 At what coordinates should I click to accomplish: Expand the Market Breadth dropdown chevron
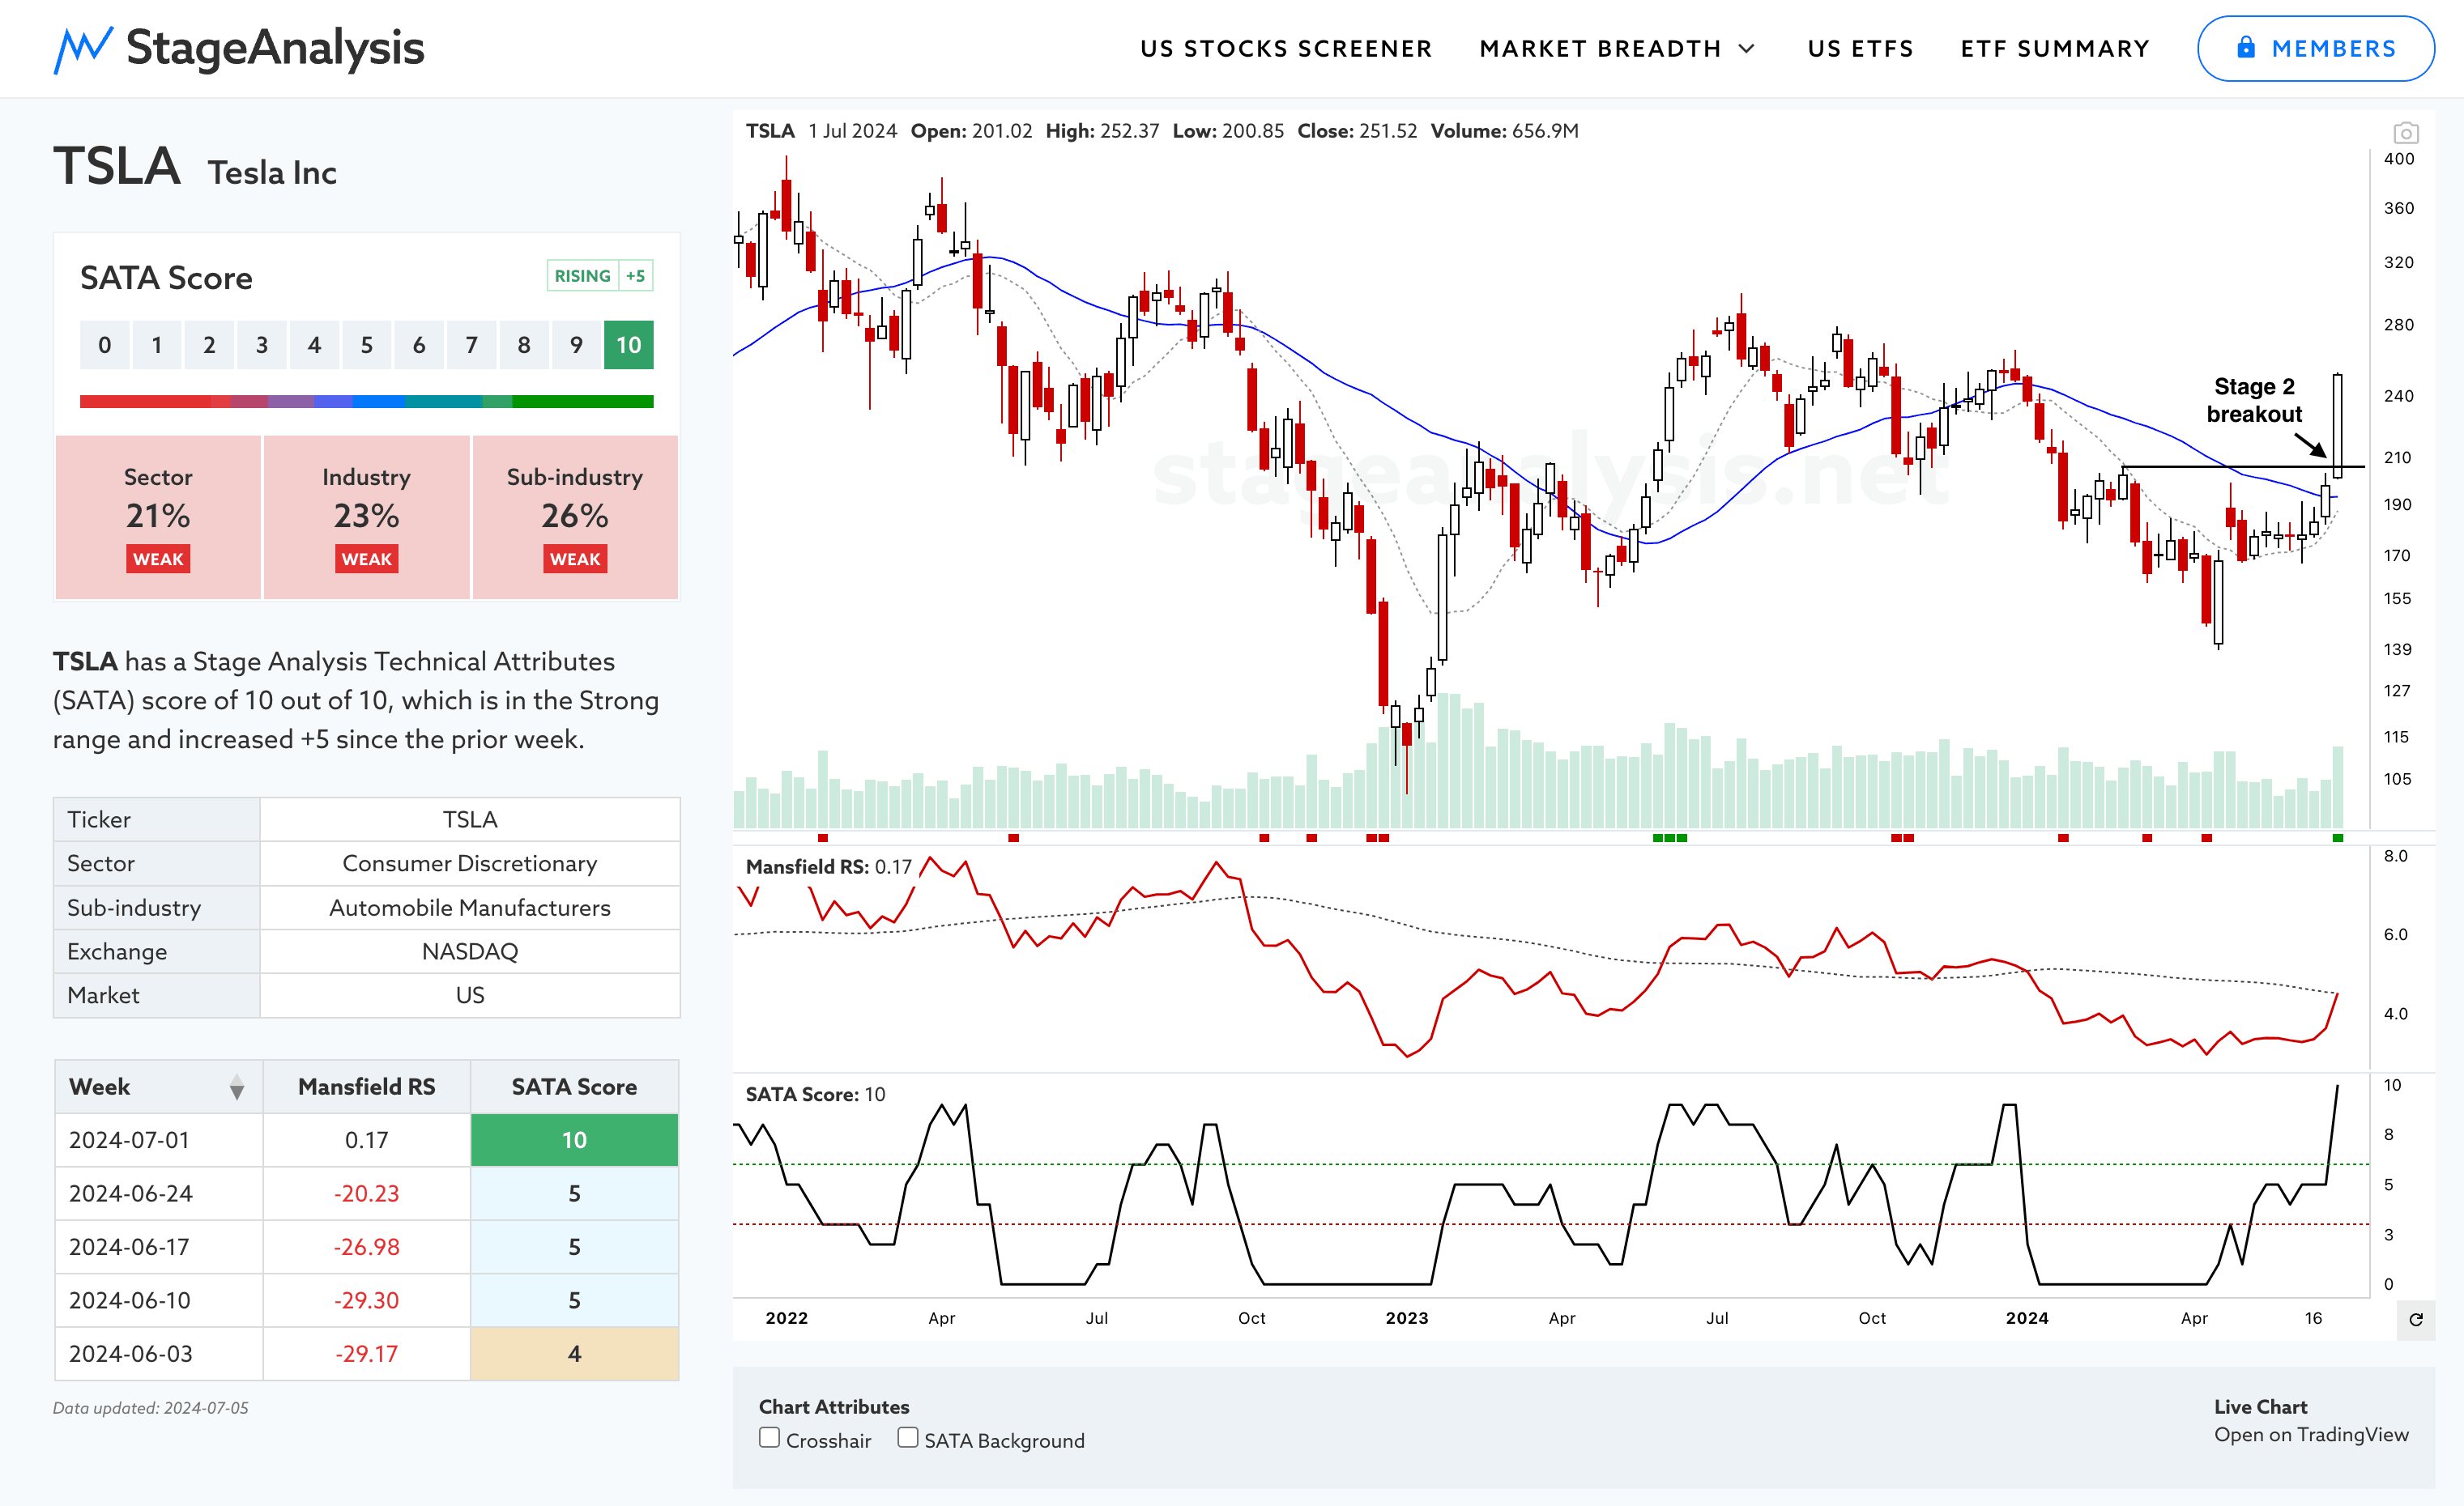pos(1746,48)
